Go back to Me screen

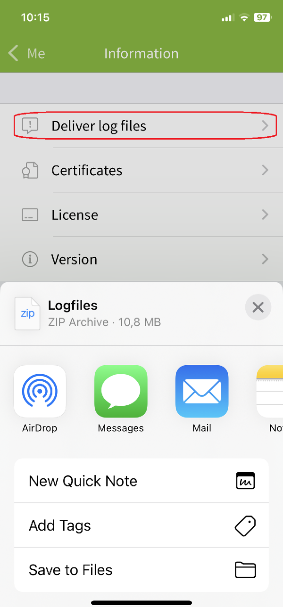[27, 53]
